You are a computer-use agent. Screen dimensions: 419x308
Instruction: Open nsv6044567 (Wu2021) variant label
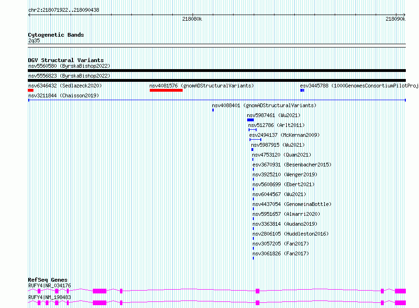[279, 194]
